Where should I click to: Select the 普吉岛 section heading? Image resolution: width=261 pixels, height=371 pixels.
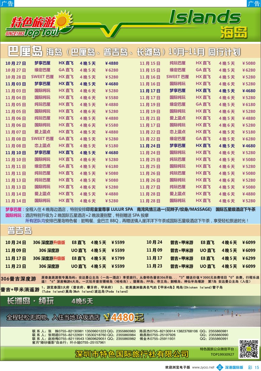(20, 230)
